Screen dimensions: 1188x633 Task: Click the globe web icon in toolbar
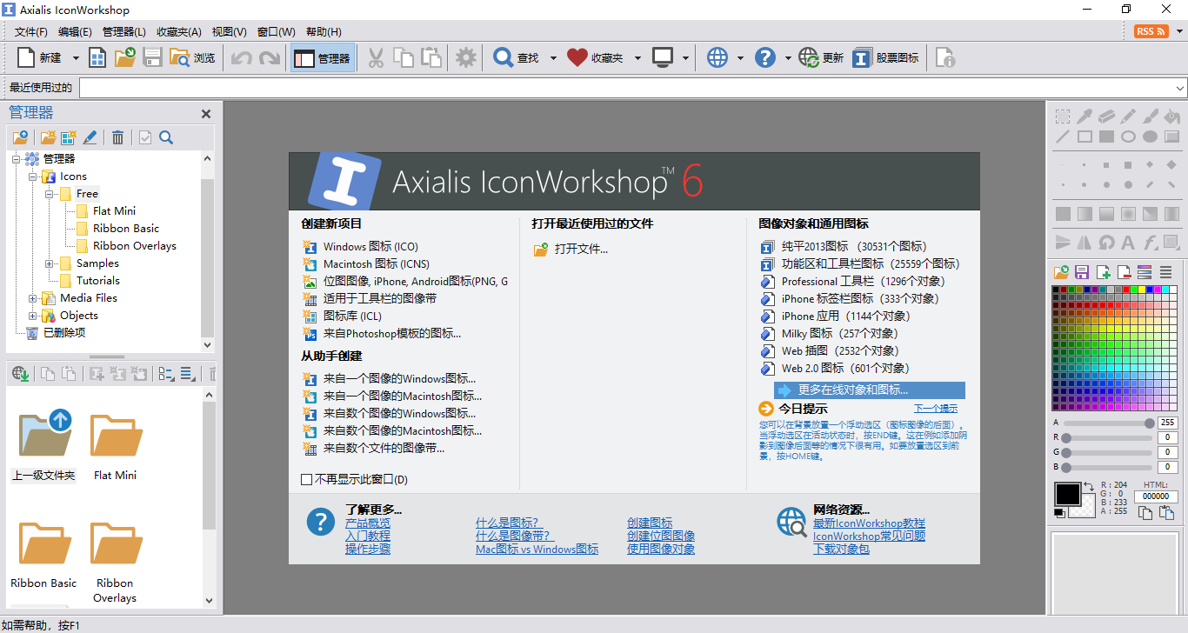click(717, 58)
